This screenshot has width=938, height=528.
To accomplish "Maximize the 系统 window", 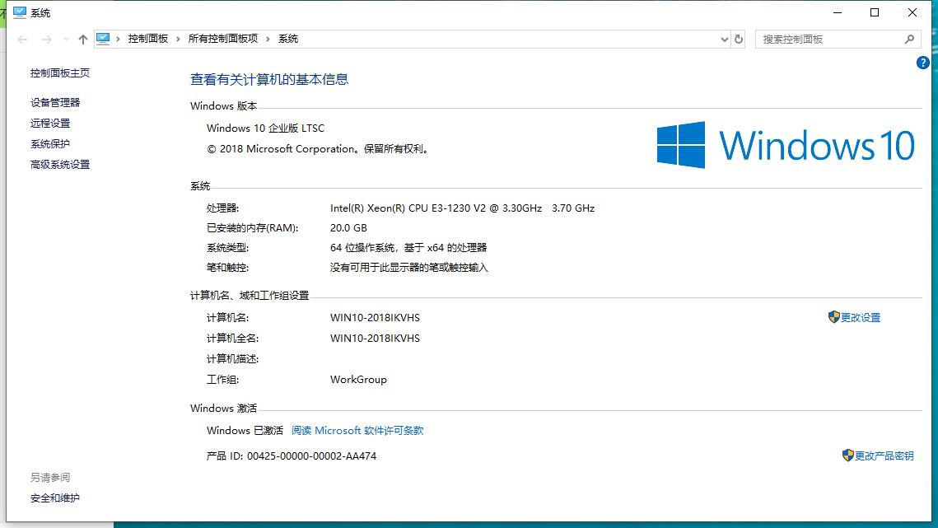I will pyautogui.click(x=875, y=12).
